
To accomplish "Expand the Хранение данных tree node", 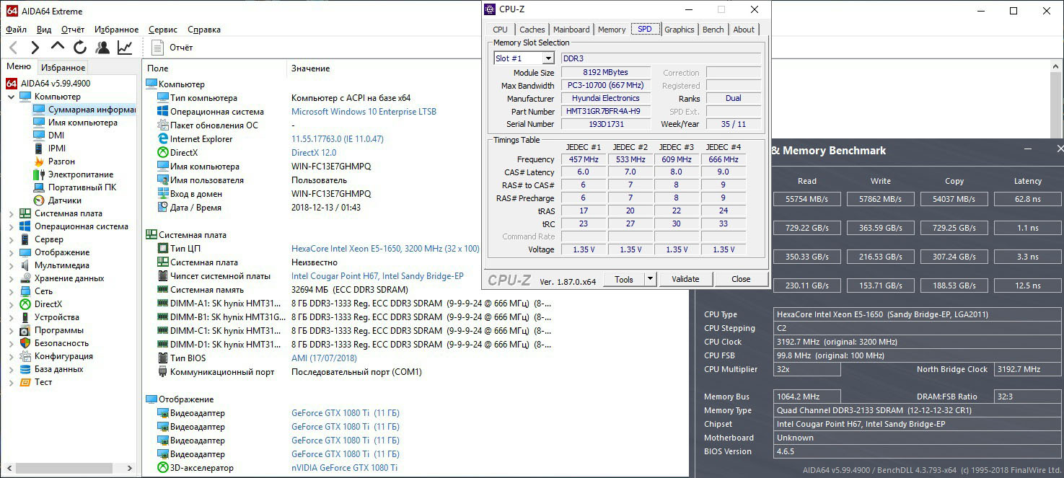I will pyautogui.click(x=11, y=278).
